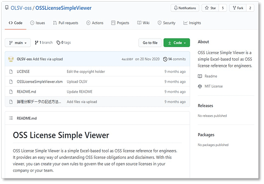
Task: Click the branch icon beside 1 branch
Action: pyautogui.click(x=36, y=42)
